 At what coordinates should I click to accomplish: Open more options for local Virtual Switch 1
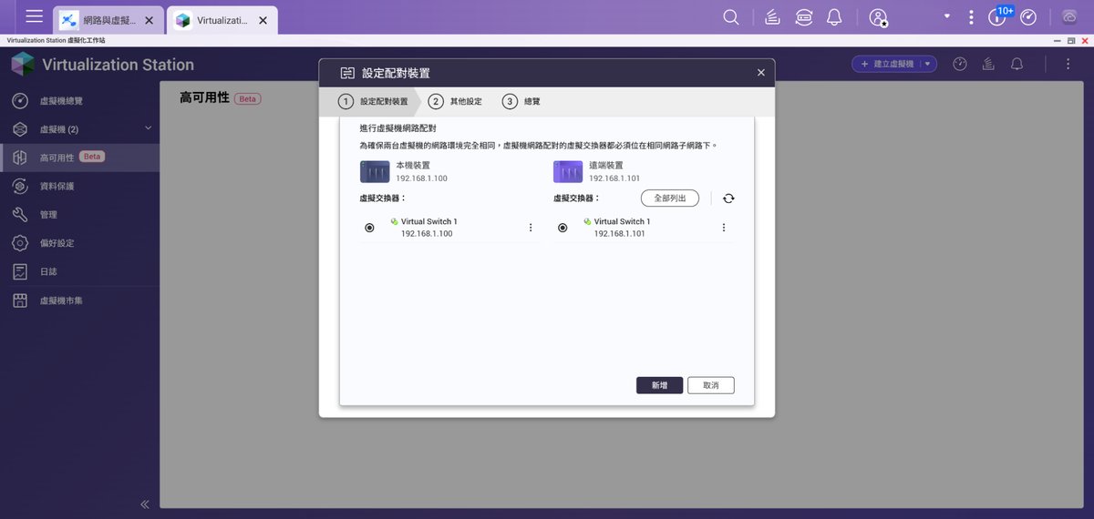[x=531, y=228]
